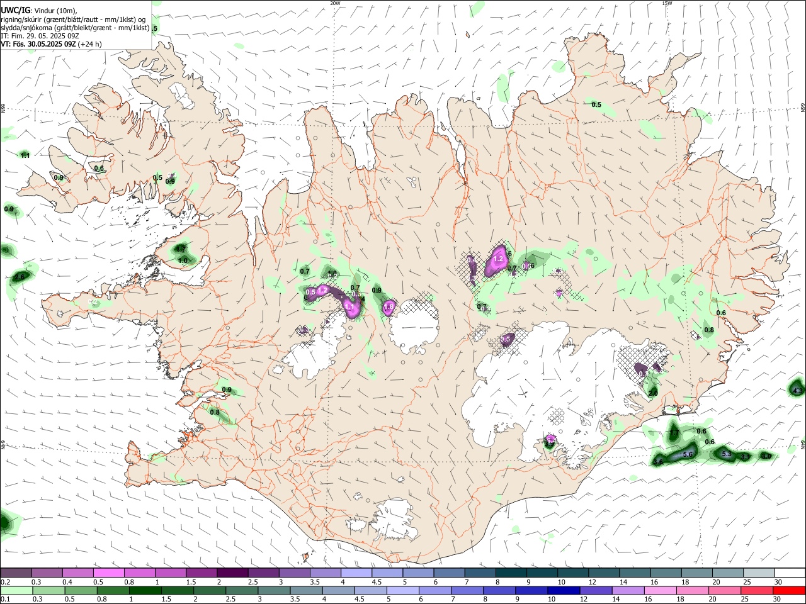Click the 'IT: Fim. 29. 05. 2025 09Z' line
This screenshot has height=604, width=806.
coord(38,36)
